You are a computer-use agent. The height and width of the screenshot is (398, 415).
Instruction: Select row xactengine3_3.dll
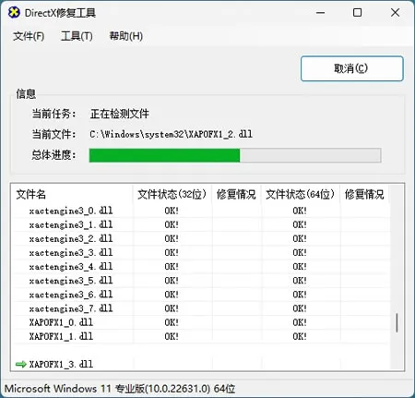[201, 253]
